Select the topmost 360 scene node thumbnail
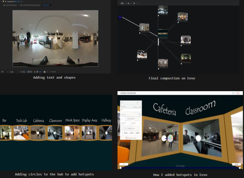244x178 pixels. [x=163, y=10]
